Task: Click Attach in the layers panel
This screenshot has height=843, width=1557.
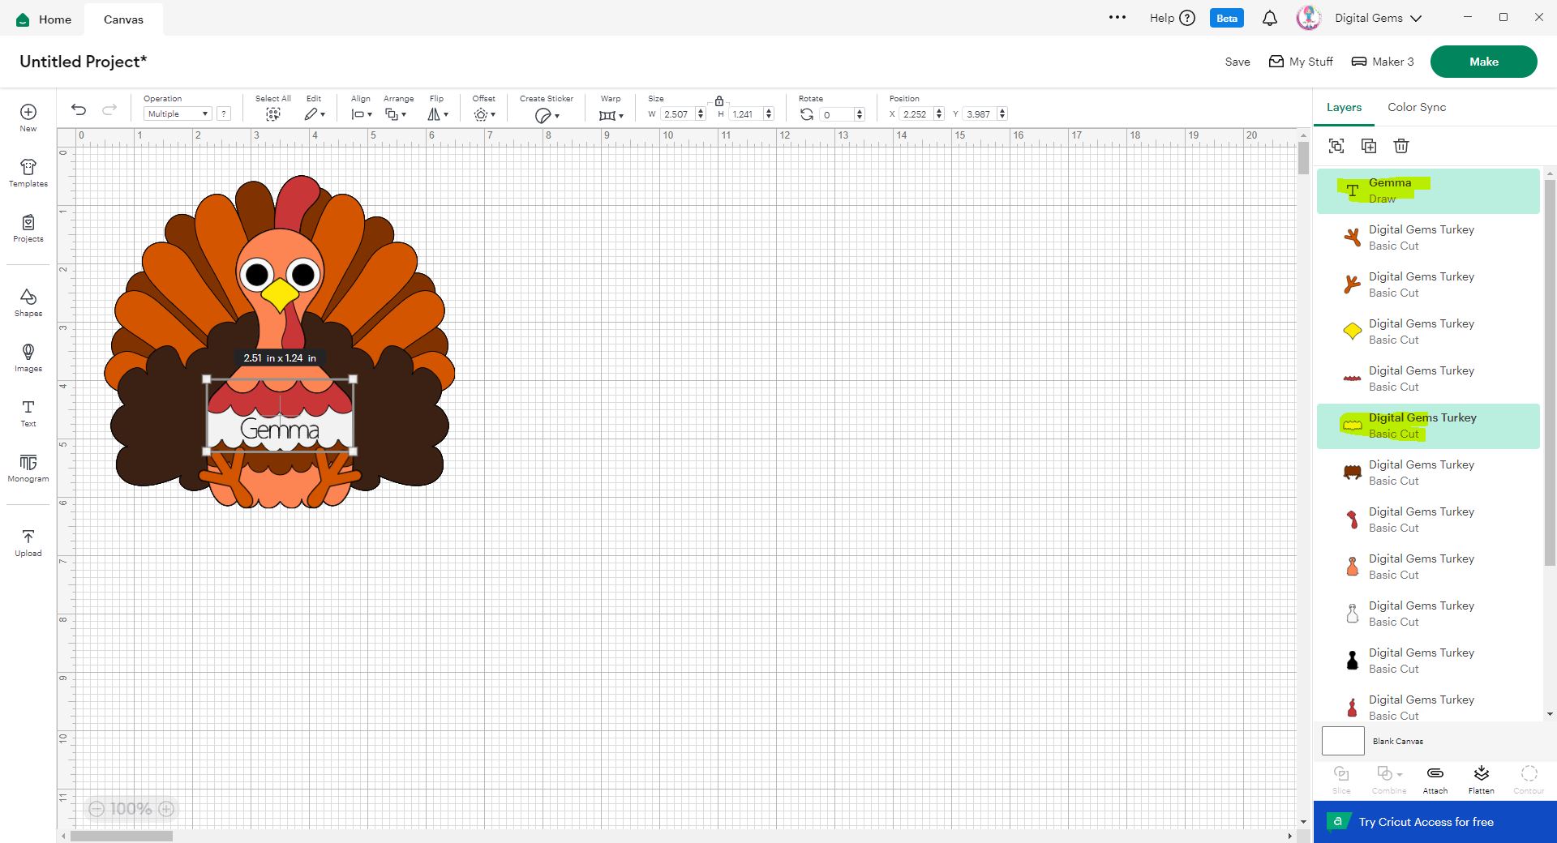Action: click(x=1435, y=779)
